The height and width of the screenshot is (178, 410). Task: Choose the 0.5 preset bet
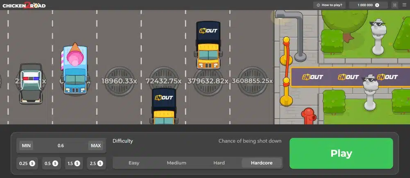pyautogui.click(x=52, y=163)
